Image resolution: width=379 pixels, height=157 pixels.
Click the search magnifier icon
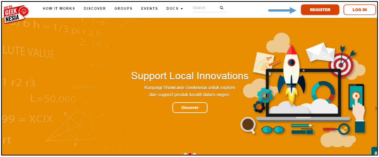tap(222, 8)
